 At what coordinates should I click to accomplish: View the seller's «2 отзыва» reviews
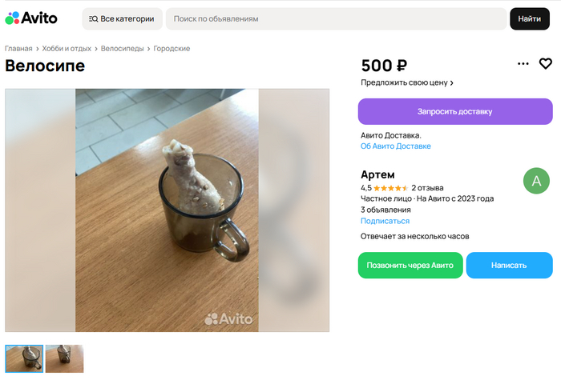tap(427, 188)
